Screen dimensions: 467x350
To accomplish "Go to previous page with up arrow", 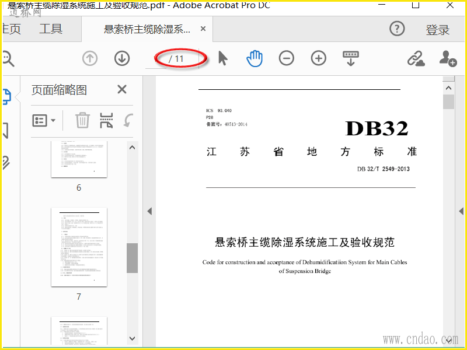I will point(90,58).
